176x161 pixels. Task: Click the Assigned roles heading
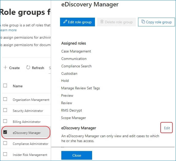tap(74, 43)
